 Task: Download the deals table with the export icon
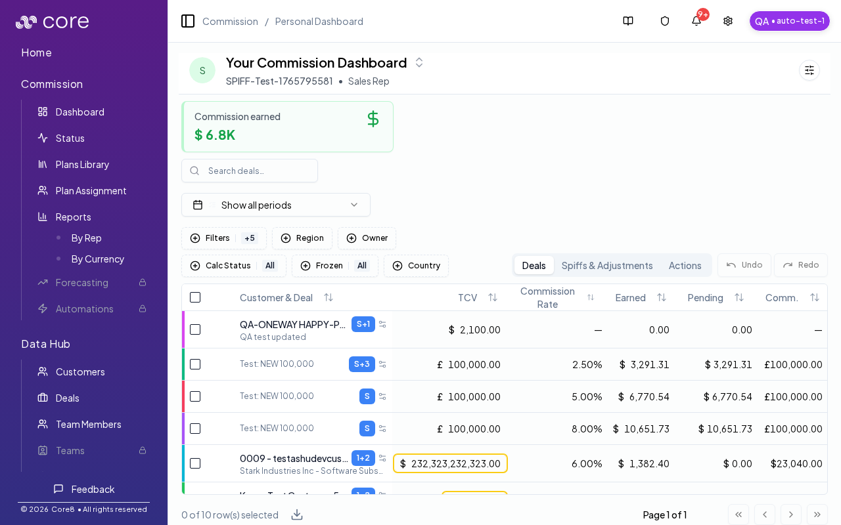click(x=296, y=514)
